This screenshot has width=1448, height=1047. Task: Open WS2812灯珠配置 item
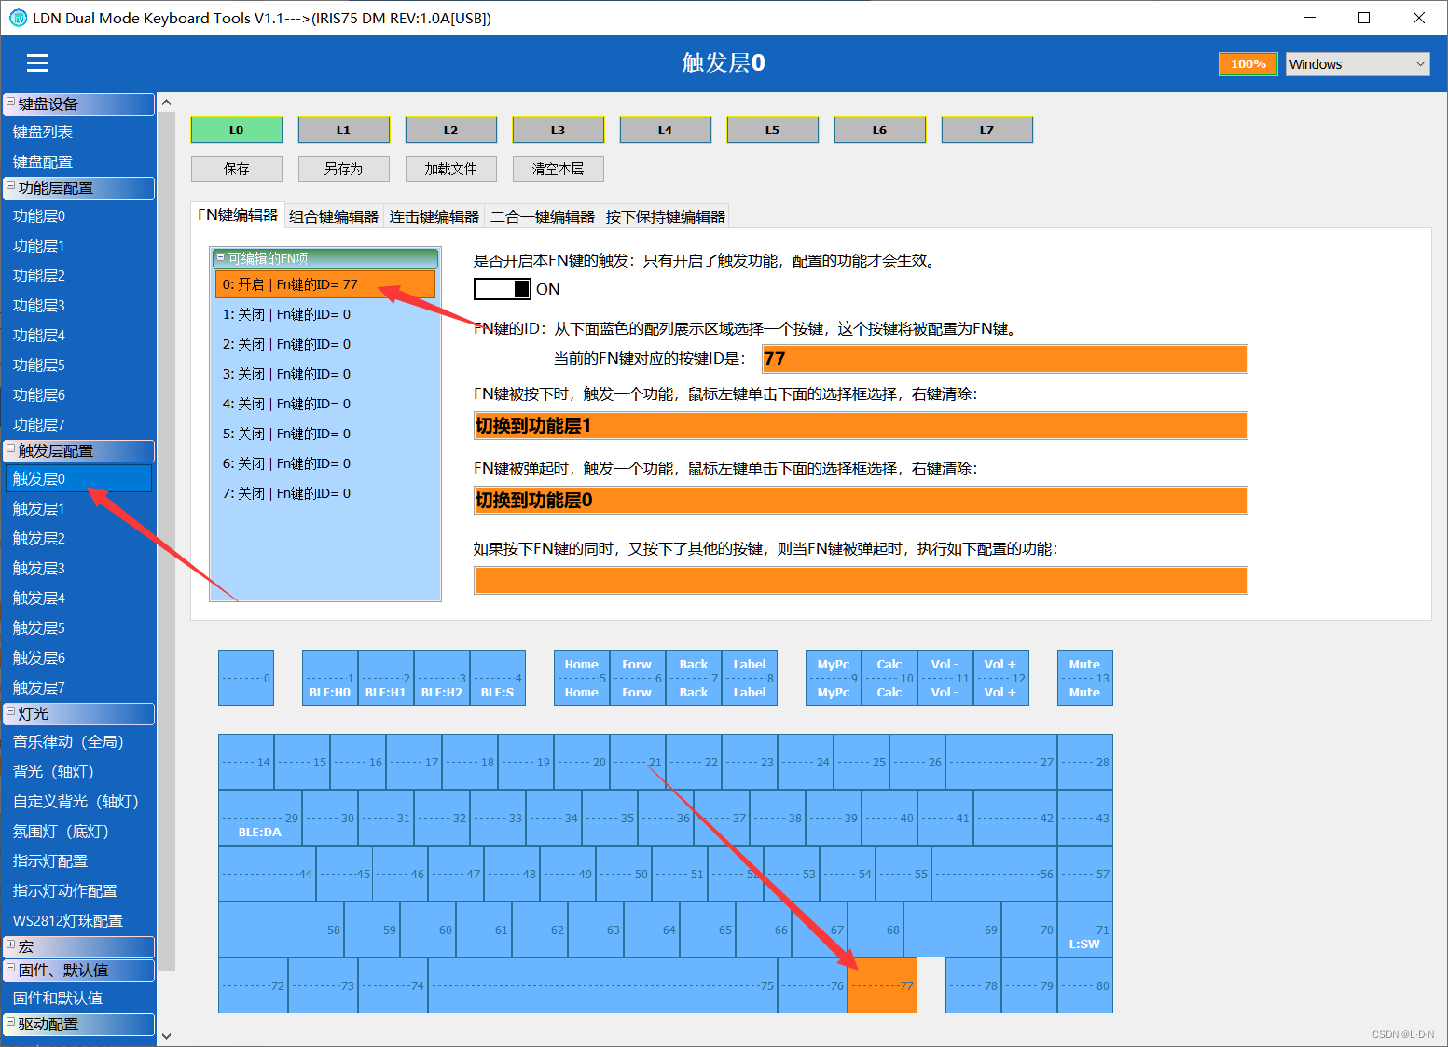[x=78, y=921]
